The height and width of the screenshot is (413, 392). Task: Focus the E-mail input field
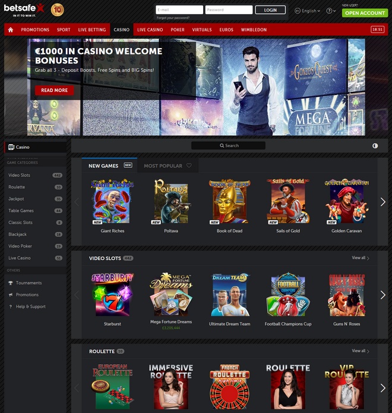(x=179, y=9)
